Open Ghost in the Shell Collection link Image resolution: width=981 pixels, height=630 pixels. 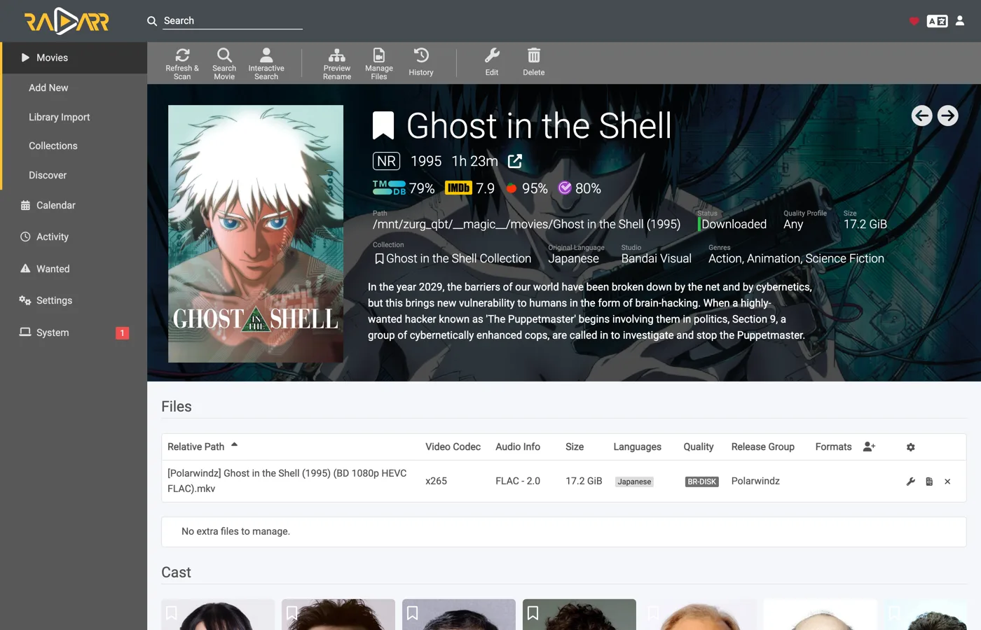pos(459,258)
